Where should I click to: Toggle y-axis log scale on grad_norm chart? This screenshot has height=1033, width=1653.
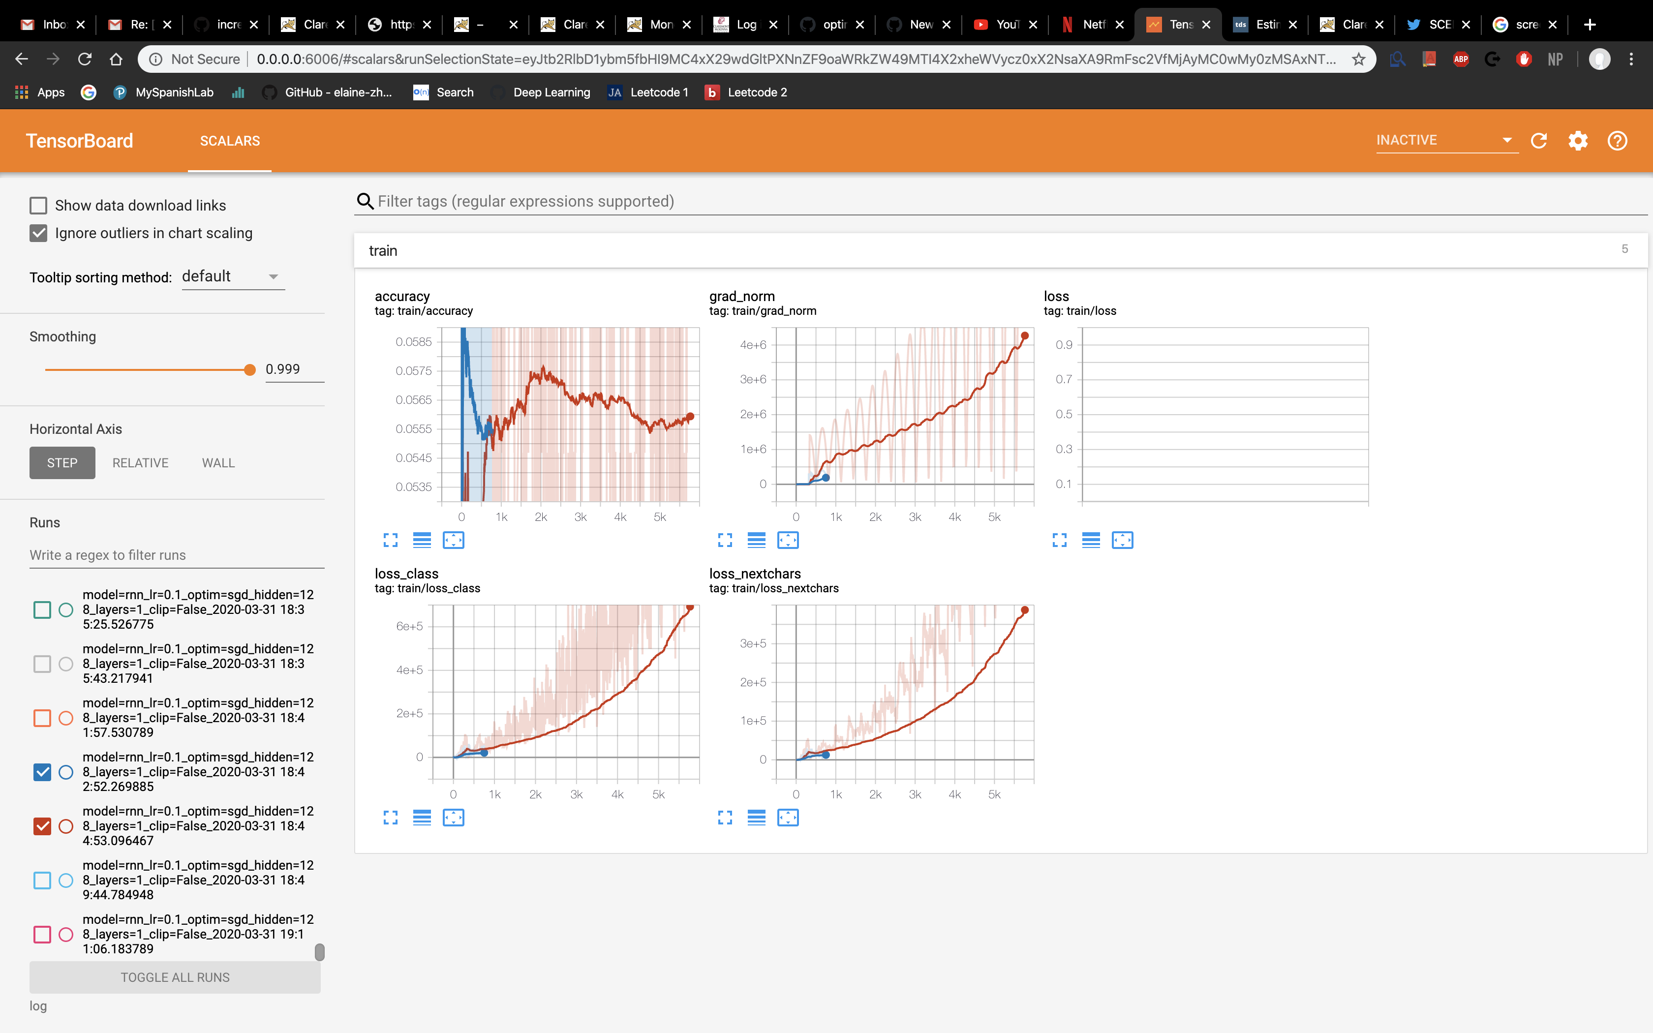[756, 541]
